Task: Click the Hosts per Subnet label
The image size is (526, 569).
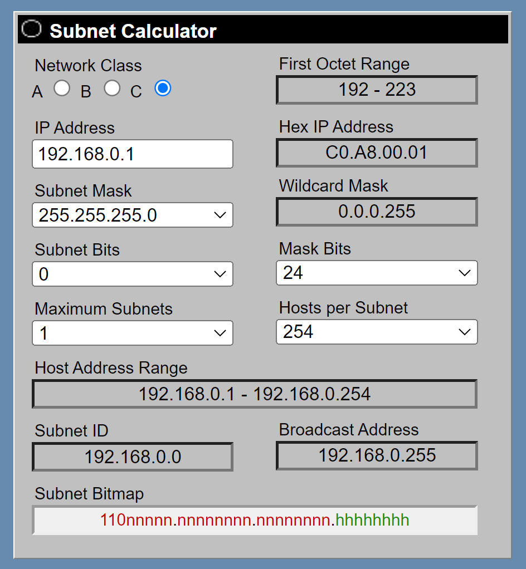Action: (343, 308)
